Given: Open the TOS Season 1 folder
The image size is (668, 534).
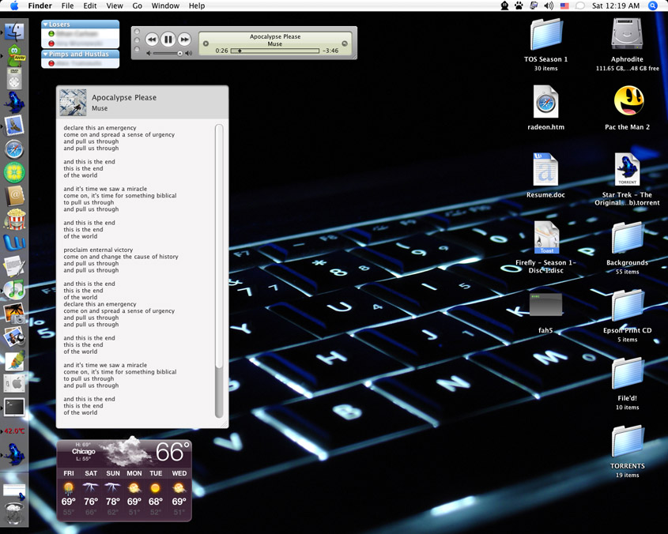Looking at the screenshot, I should click(x=545, y=35).
